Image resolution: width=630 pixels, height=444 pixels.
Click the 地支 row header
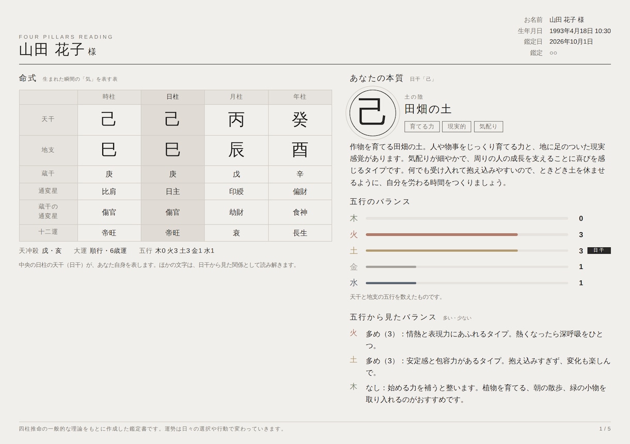click(x=48, y=150)
